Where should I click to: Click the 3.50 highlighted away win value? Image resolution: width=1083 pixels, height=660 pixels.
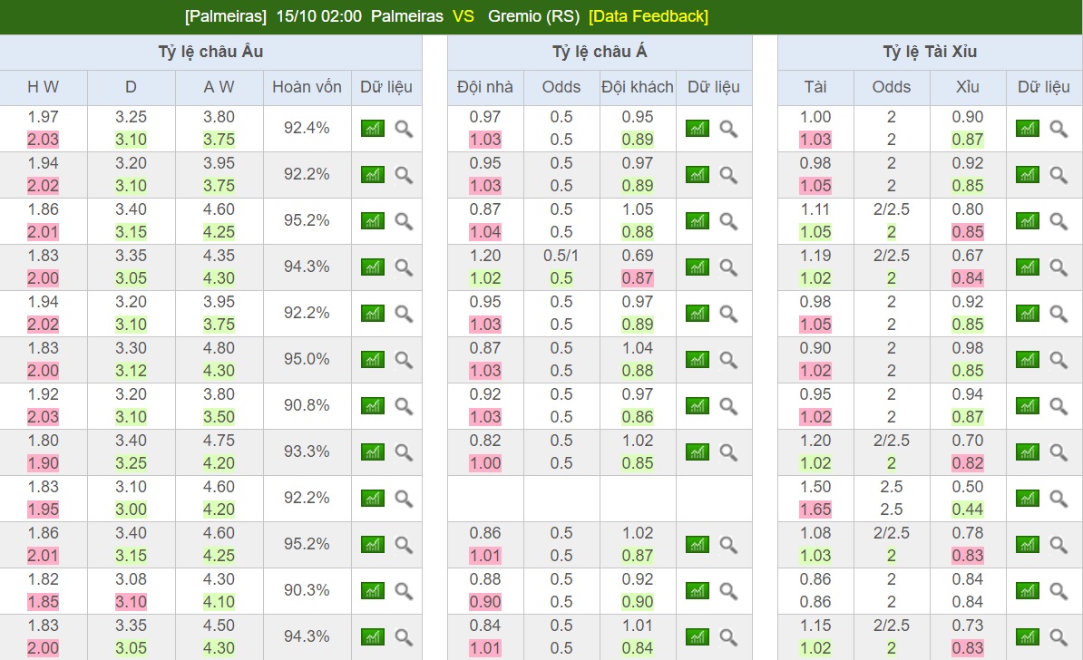[x=219, y=417]
